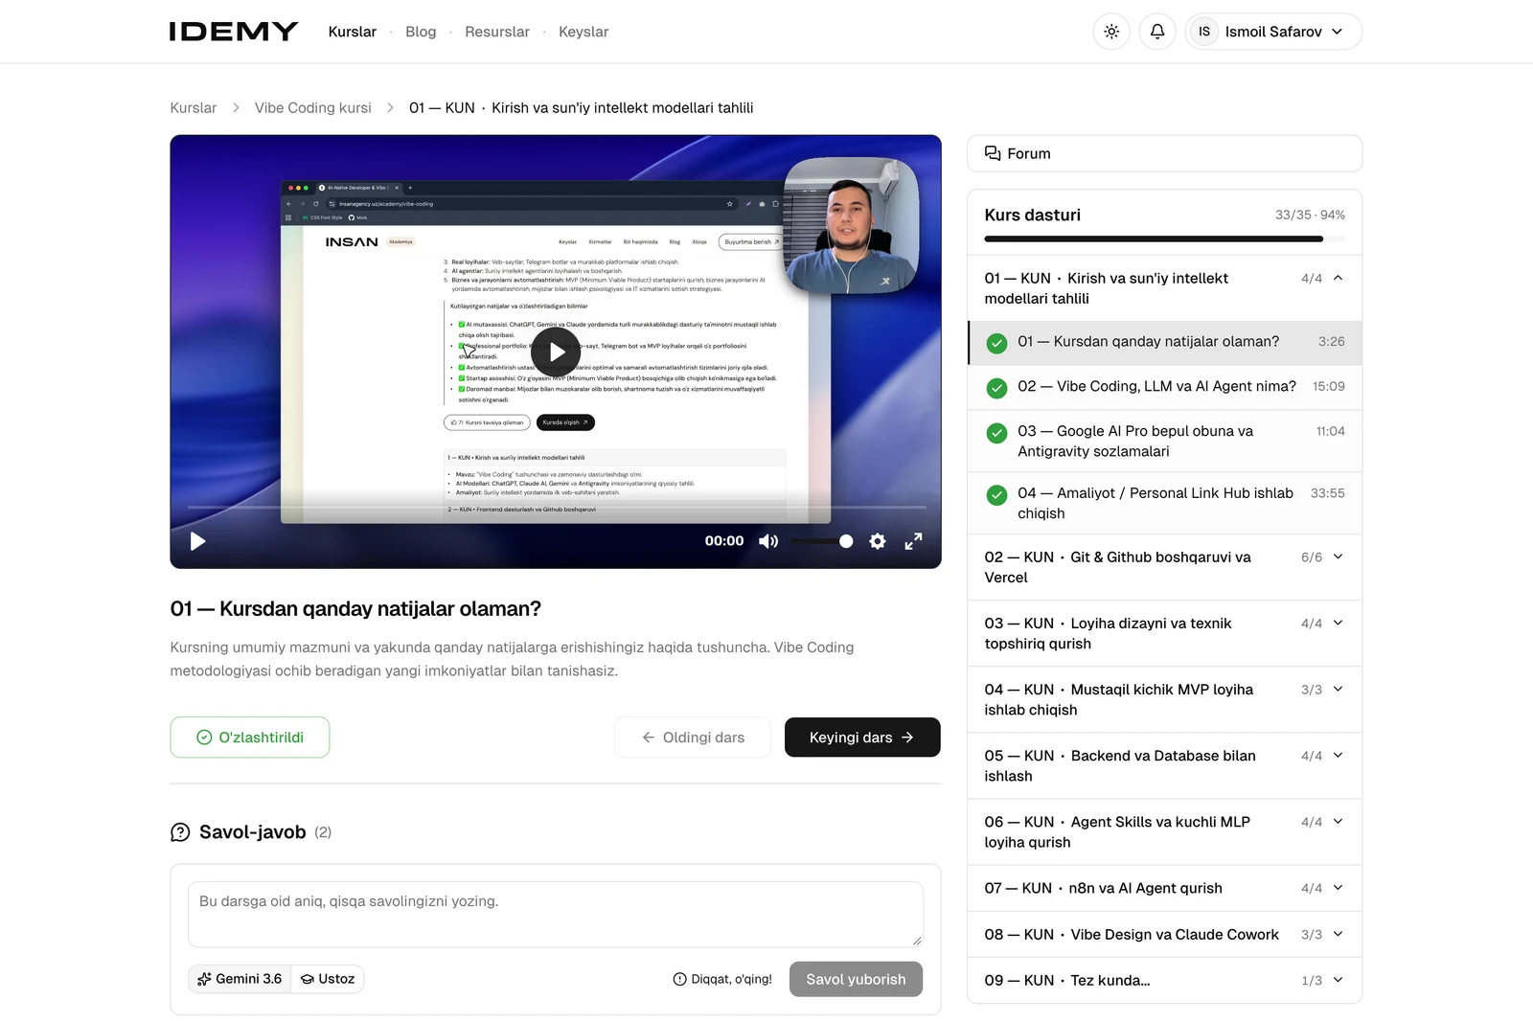Open the Blog nav item
This screenshot has height=1022, width=1533.
click(421, 32)
